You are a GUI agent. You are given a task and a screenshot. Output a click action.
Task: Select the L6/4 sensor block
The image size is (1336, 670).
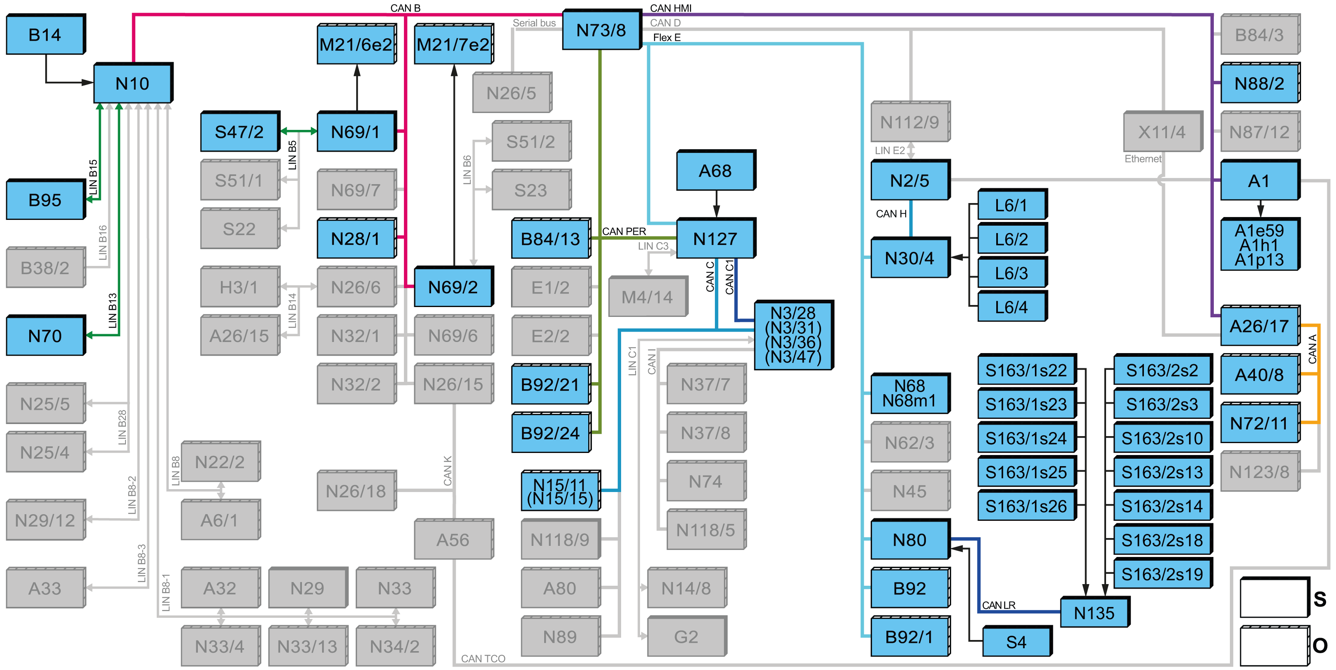pyautogui.click(x=1012, y=307)
